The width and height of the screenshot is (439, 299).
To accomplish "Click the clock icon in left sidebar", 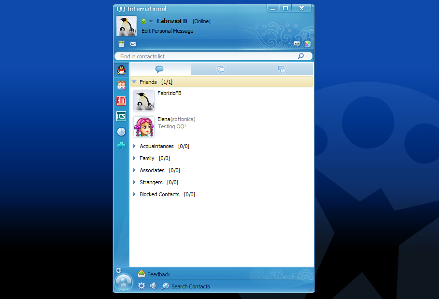I will 121,132.
